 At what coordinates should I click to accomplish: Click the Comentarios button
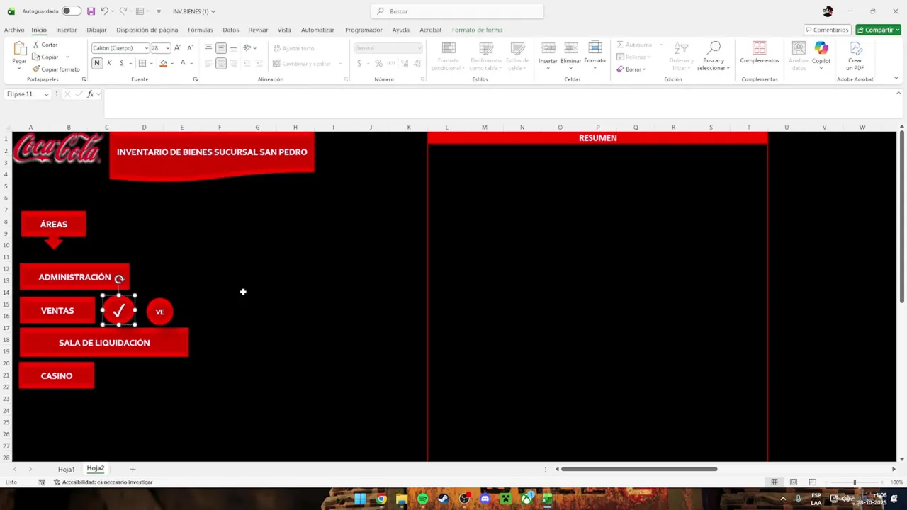coord(827,30)
